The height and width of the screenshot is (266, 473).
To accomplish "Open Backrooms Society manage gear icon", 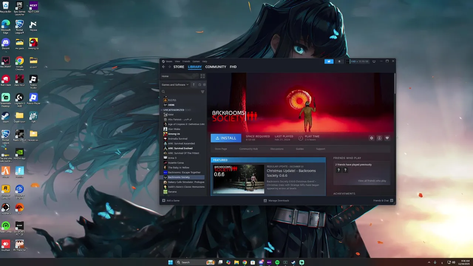I will coord(371,138).
